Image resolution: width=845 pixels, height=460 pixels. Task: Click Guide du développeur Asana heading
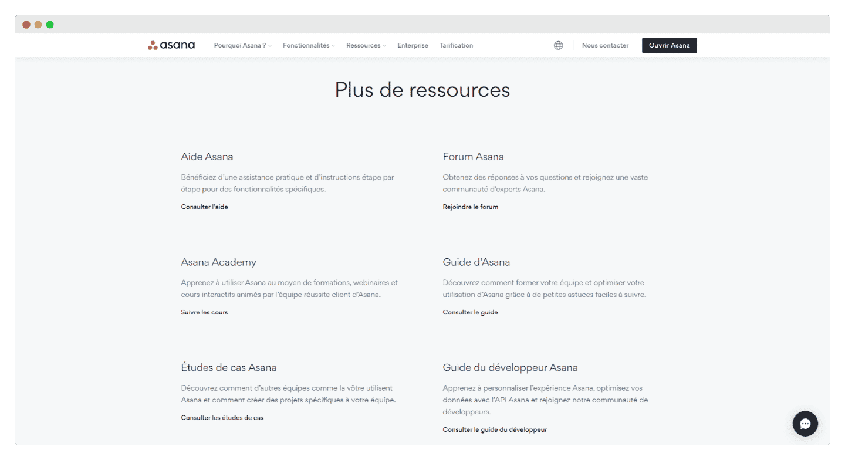[510, 368]
